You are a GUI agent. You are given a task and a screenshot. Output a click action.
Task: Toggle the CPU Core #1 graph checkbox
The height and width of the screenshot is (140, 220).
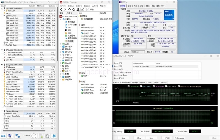pos(128,86)
